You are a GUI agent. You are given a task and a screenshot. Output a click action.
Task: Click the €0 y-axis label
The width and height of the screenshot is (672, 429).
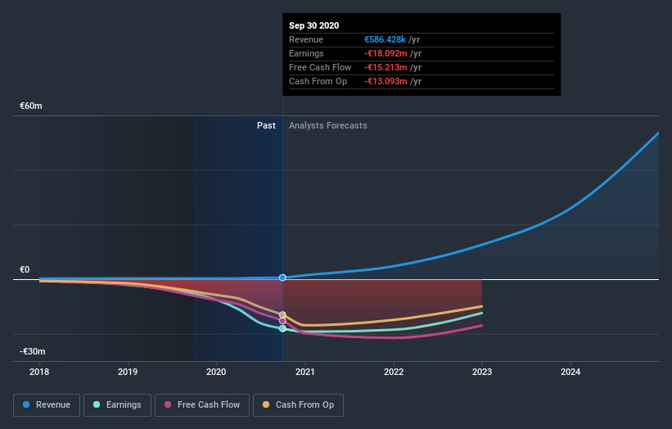pyautogui.click(x=25, y=269)
